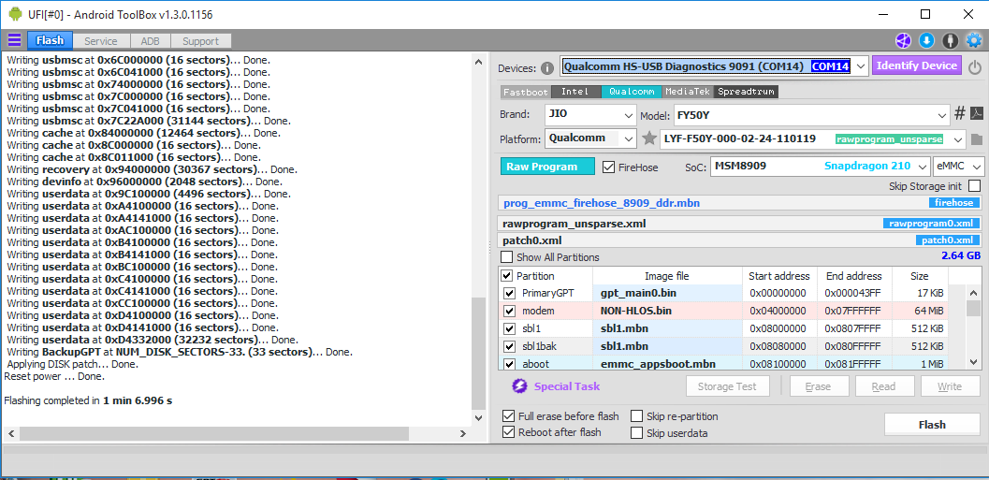
Task: Uncheck the PrimaryGPT partition checkbox
Action: (x=509, y=293)
